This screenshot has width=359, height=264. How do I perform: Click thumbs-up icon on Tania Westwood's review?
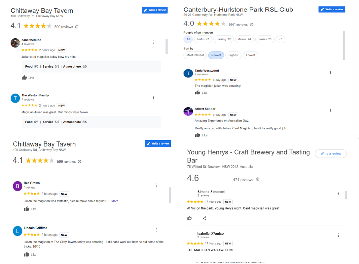pyautogui.click(x=197, y=92)
